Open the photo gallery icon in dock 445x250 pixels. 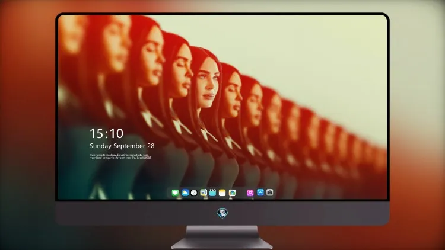[232, 193]
